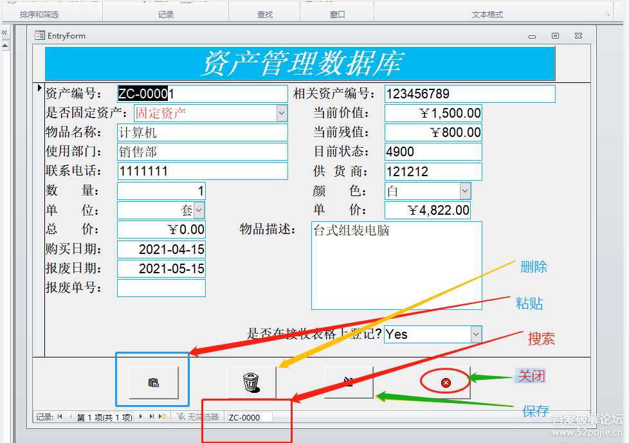629x443 pixels.
Task: Click the empty 报废单号 field
Action: click(x=161, y=288)
